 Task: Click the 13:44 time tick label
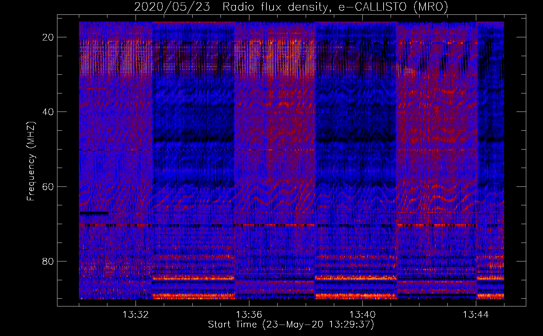click(476, 315)
